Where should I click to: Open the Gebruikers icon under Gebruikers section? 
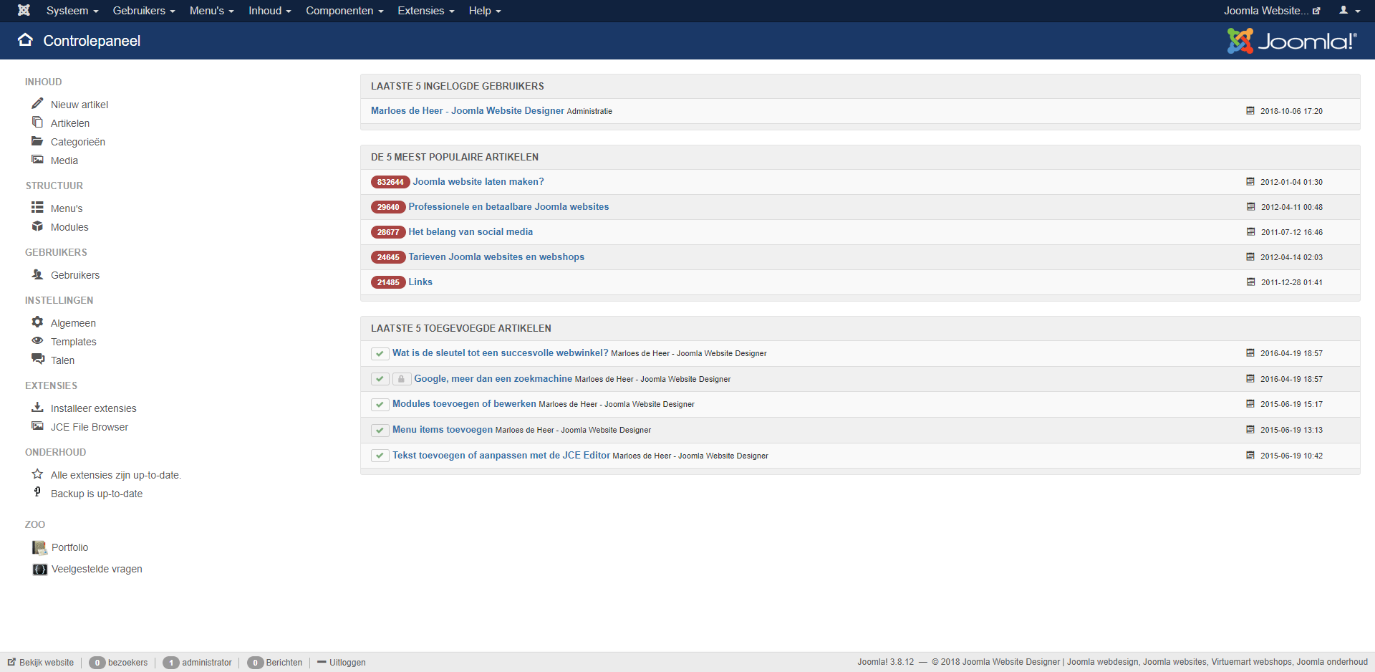click(36, 274)
